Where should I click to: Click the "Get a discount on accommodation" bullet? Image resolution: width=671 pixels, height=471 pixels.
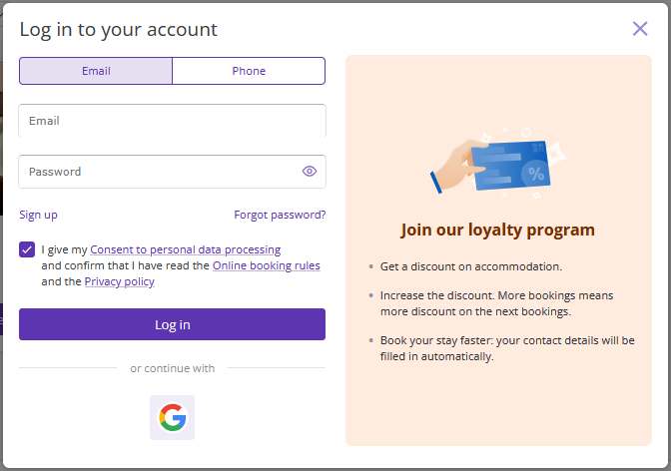(x=471, y=266)
